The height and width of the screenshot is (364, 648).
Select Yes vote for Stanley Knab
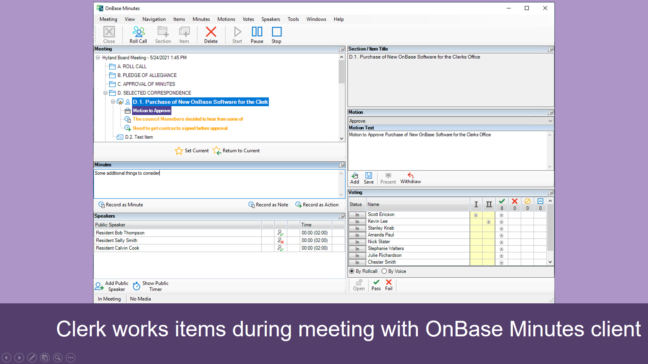(x=502, y=229)
